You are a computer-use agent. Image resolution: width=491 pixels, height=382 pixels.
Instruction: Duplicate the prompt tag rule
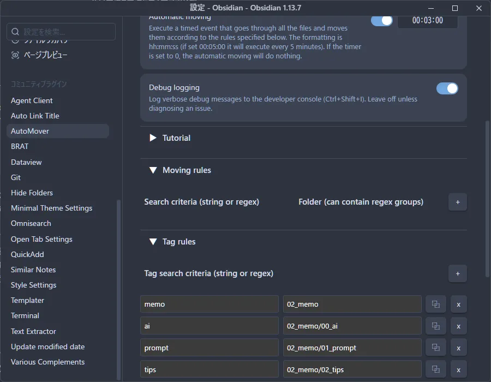(x=435, y=348)
